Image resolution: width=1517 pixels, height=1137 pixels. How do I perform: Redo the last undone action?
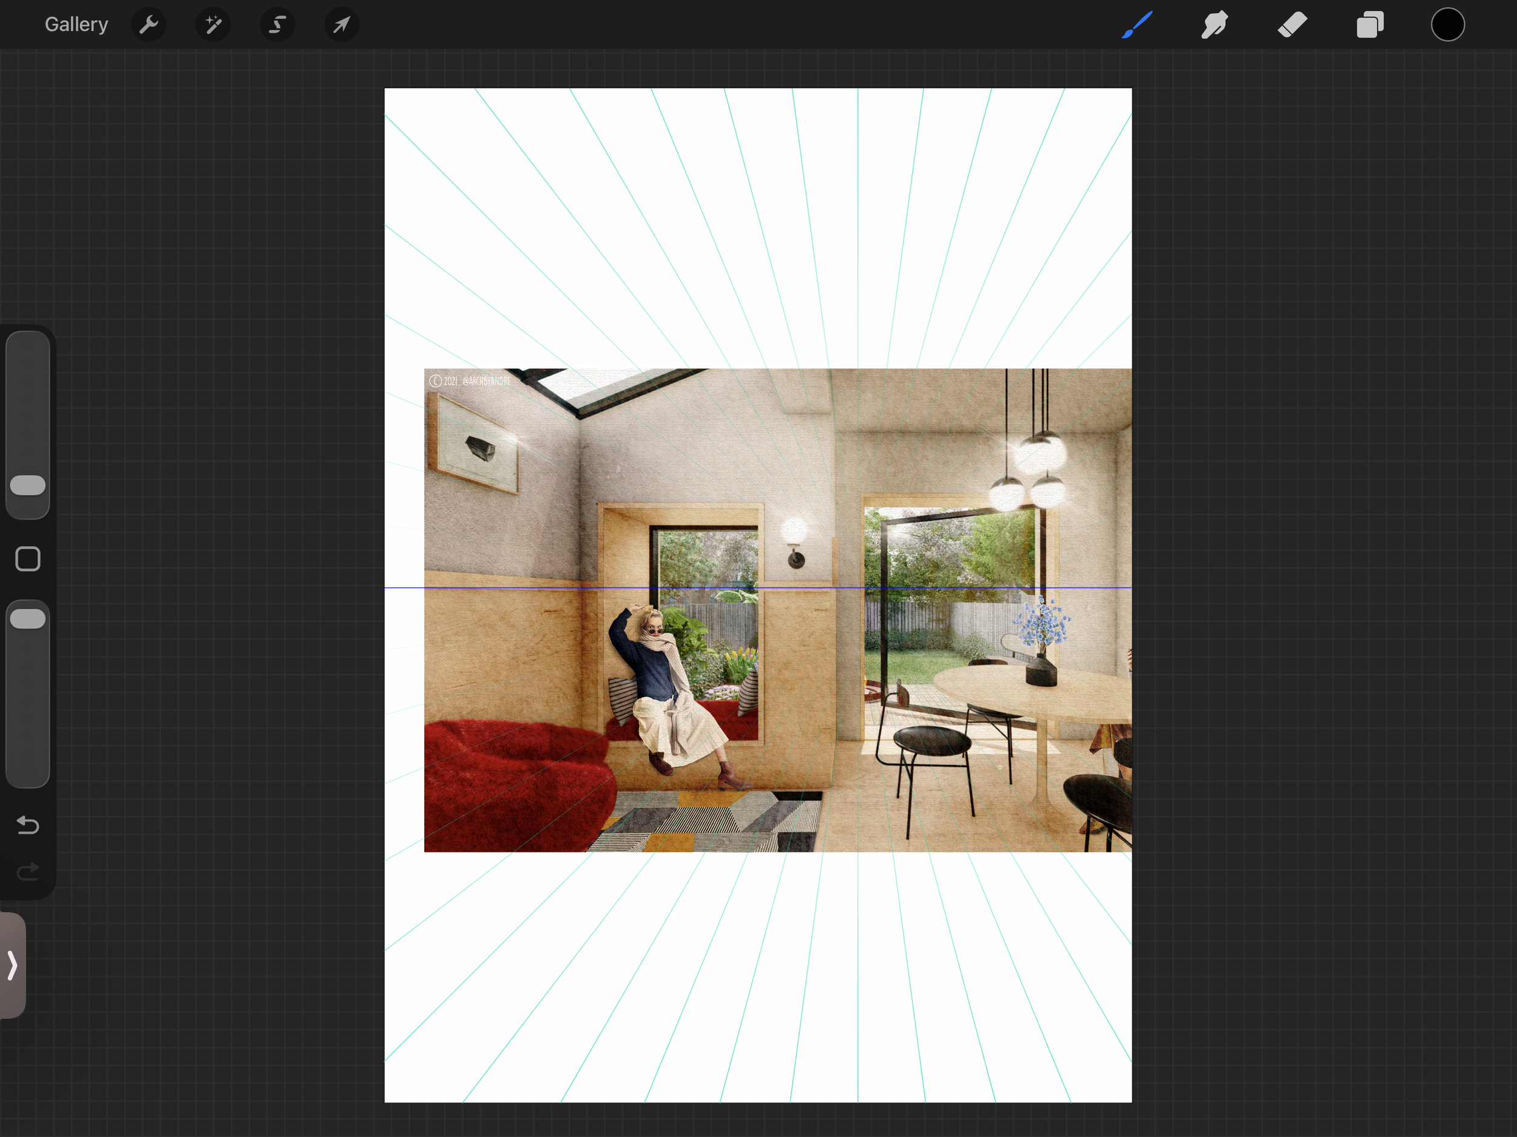click(28, 872)
